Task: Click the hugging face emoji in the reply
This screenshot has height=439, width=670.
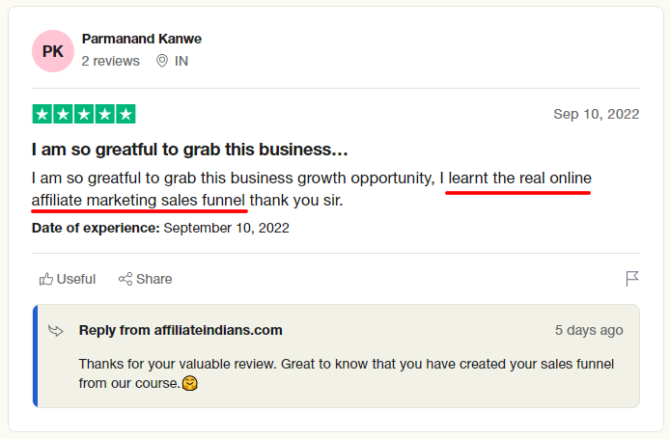Action: [x=190, y=383]
